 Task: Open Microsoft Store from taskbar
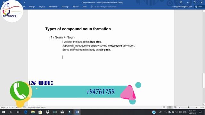(40, 112)
